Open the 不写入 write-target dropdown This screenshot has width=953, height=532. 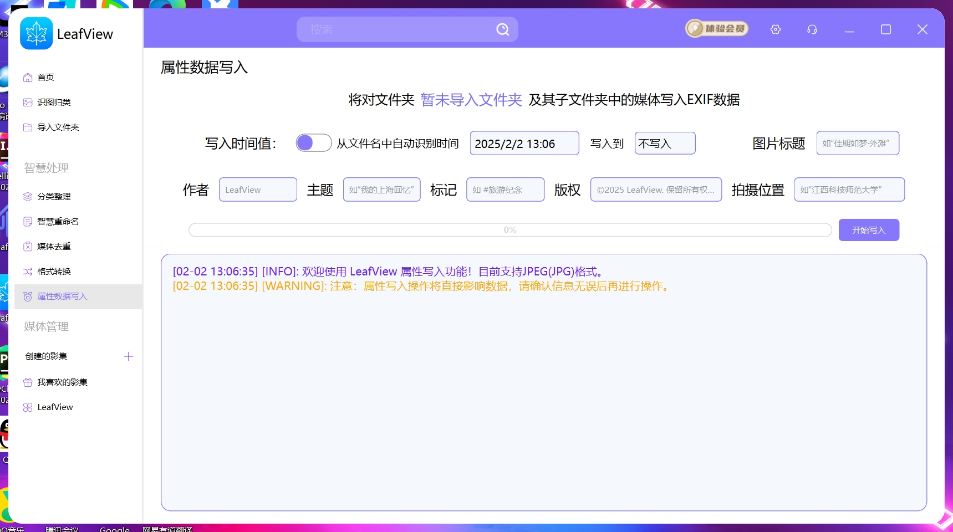click(x=665, y=144)
